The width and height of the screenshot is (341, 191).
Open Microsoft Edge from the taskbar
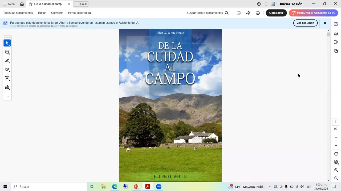[115, 186]
